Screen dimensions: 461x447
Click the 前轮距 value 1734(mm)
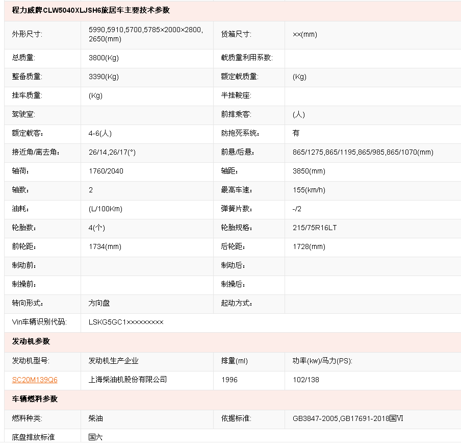point(105,246)
